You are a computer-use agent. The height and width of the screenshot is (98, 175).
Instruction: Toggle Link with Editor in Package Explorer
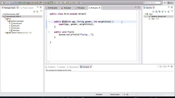pyautogui.click(x=37, y=12)
